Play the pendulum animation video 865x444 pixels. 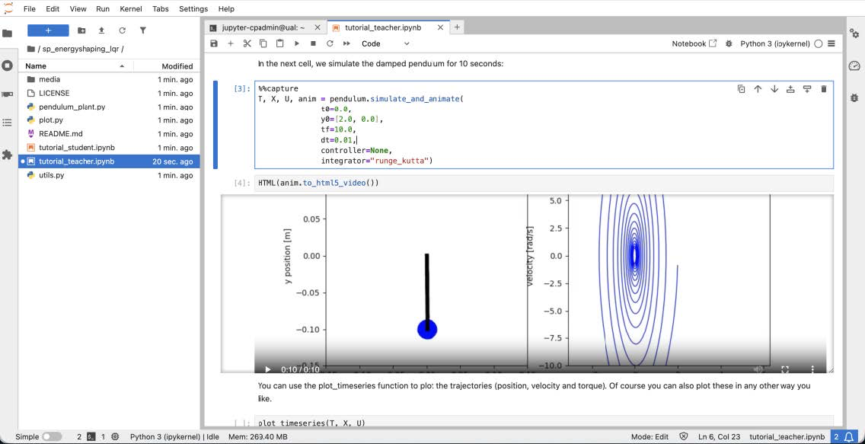coord(267,368)
